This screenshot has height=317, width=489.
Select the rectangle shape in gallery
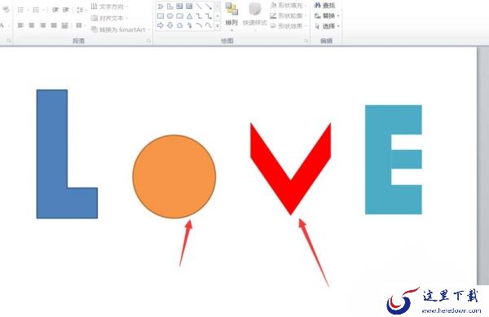pyautogui.click(x=161, y=16)
